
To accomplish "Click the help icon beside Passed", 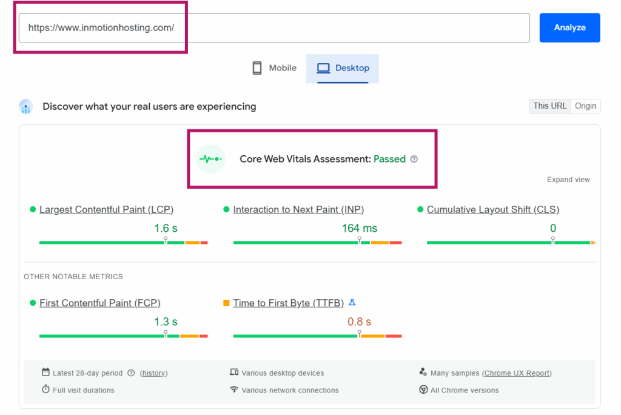I will (x=414, y=159).
